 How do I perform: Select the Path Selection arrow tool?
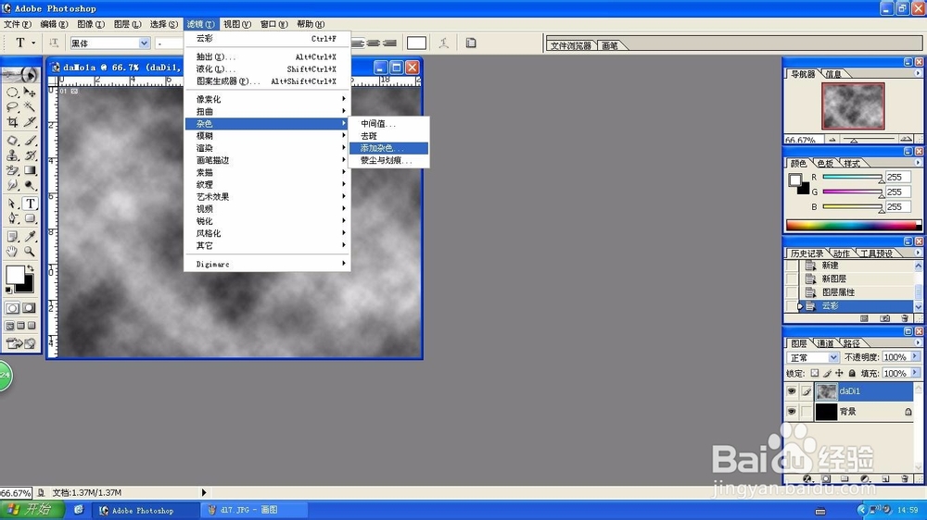coord(12,204)
